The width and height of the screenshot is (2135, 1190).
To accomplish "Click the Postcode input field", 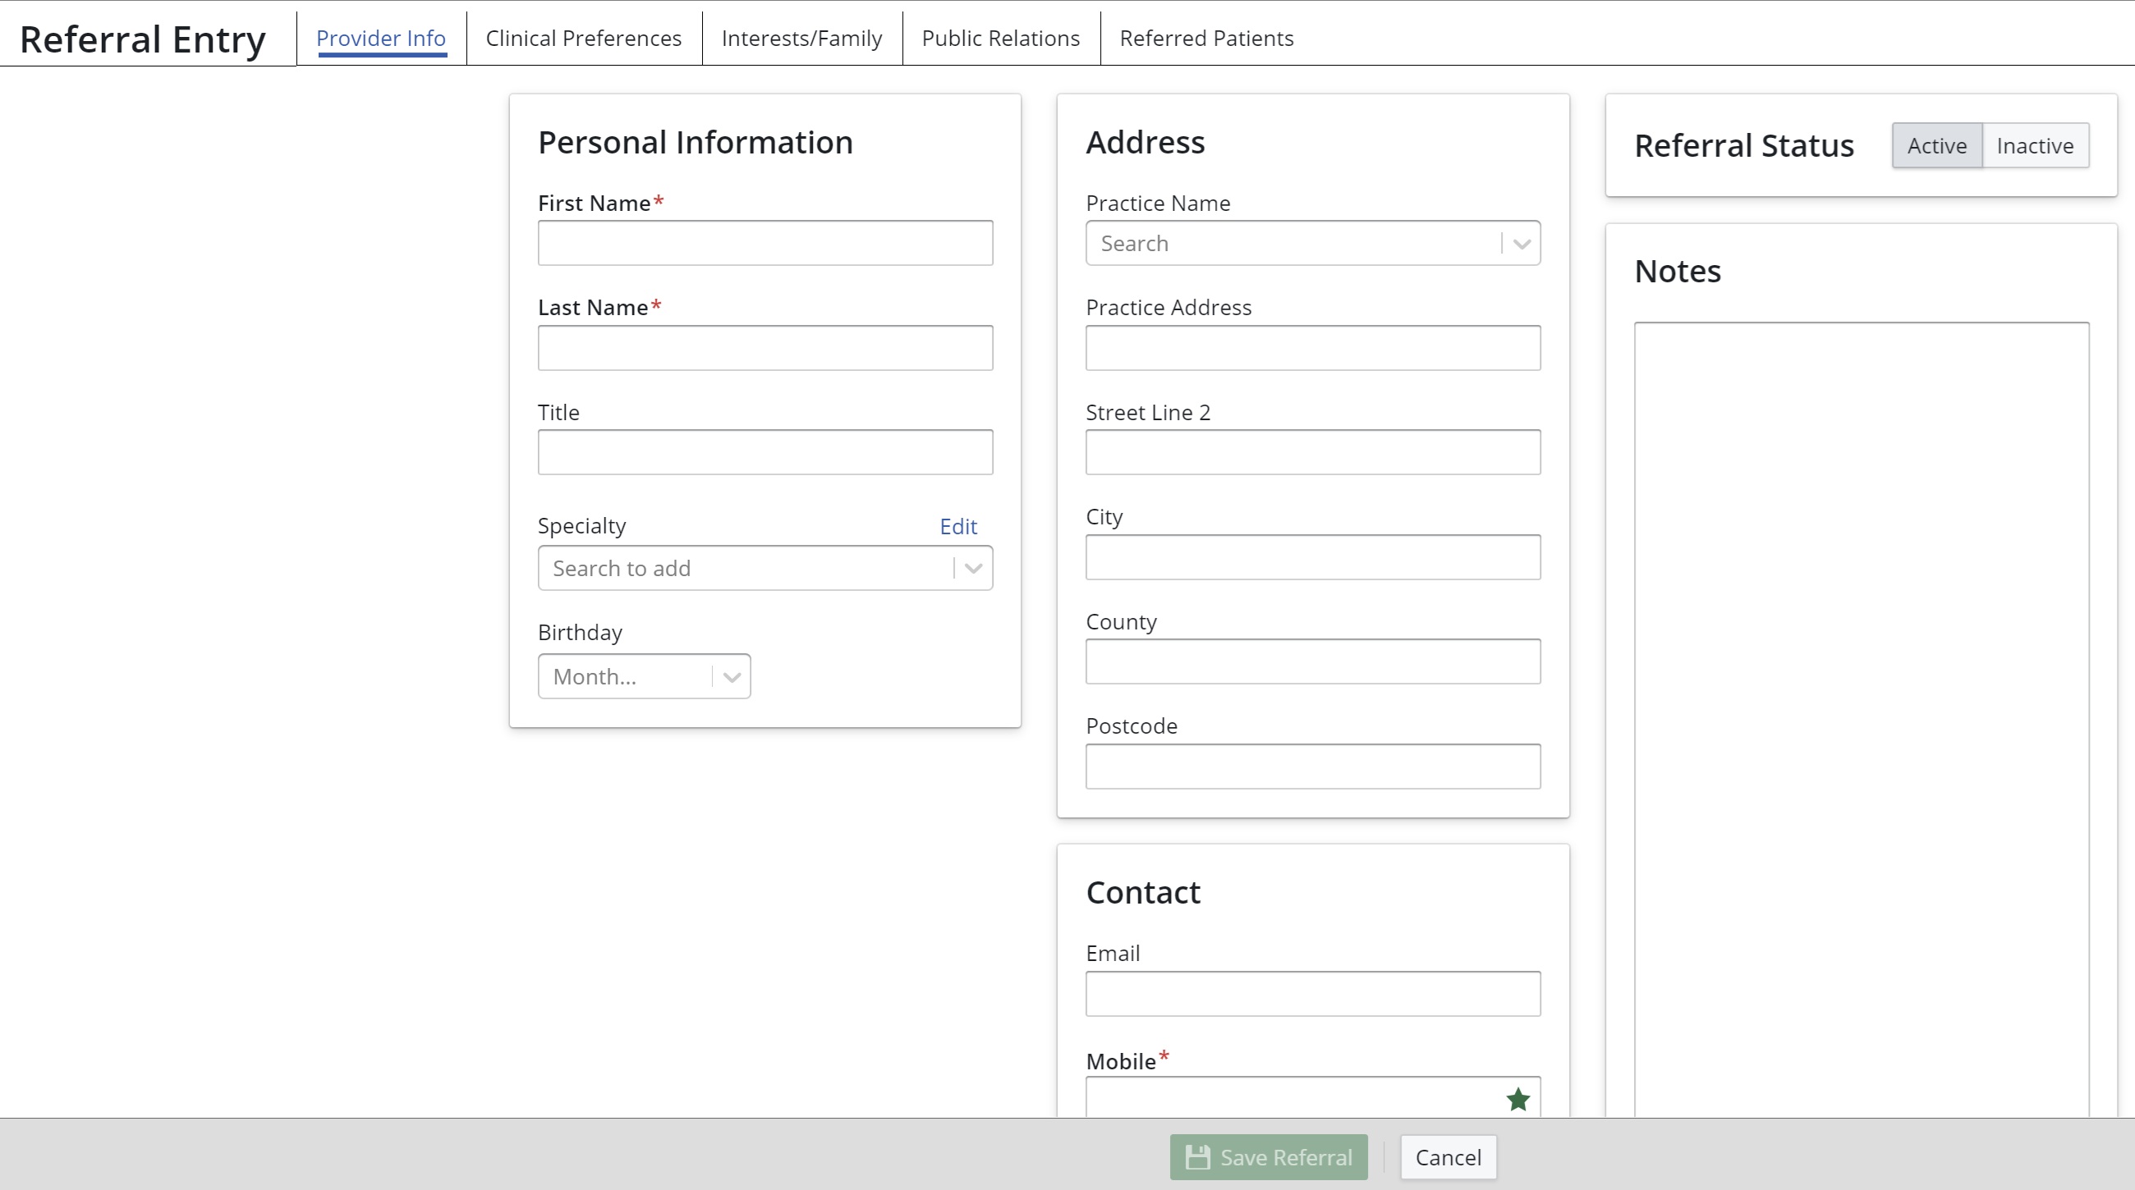I will [1313, 767].
